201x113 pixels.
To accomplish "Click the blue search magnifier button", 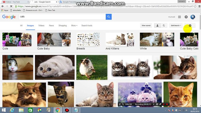I will click(x=109, y=17).
